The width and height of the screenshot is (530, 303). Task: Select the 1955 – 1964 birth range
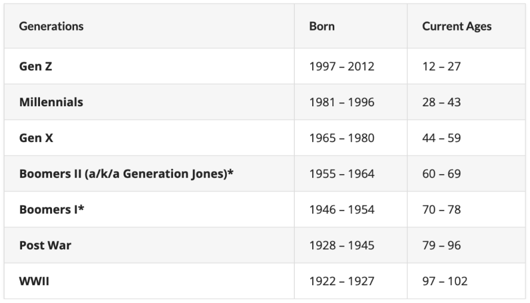(x=341, y=174)
